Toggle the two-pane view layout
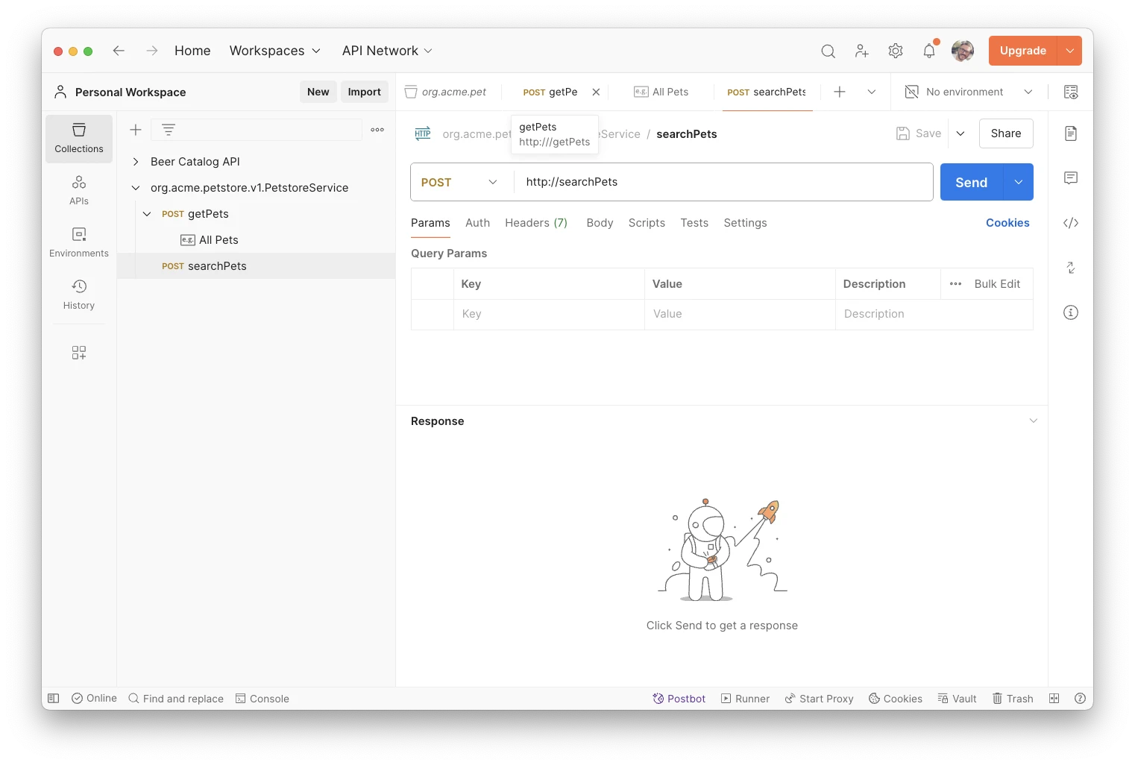 [1054, 699]
